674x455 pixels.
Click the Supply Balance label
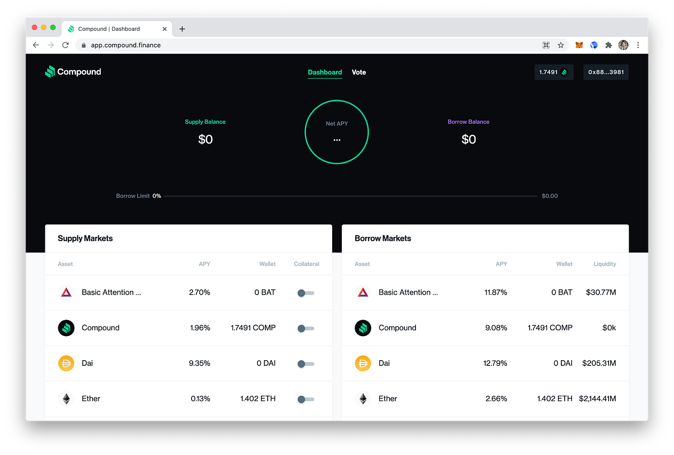(205, 122)
